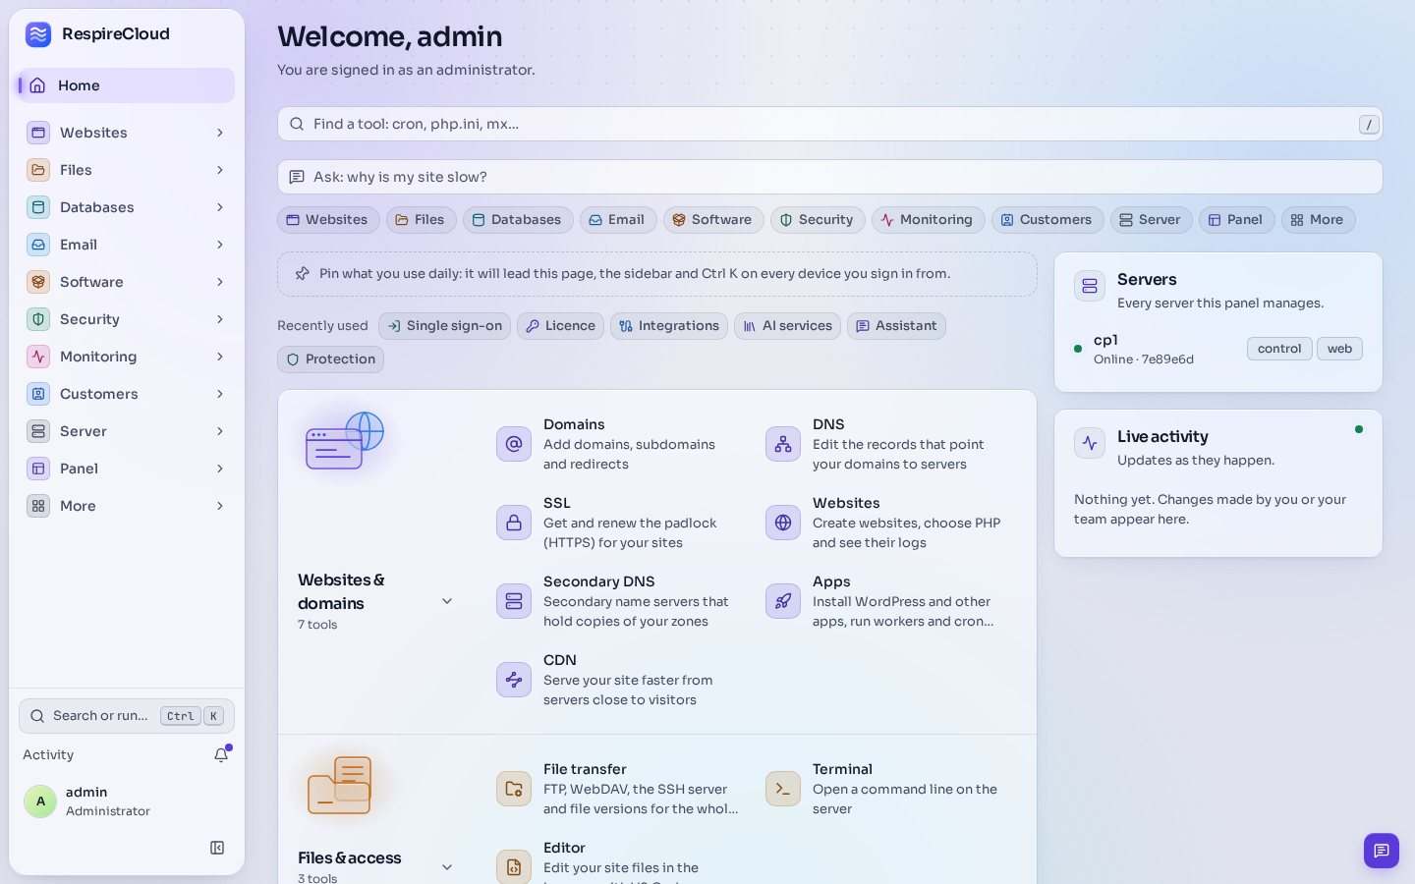Expand the Files sidebar section
The width and height of the screenshot is (1415, 884).
coord(127,170)
